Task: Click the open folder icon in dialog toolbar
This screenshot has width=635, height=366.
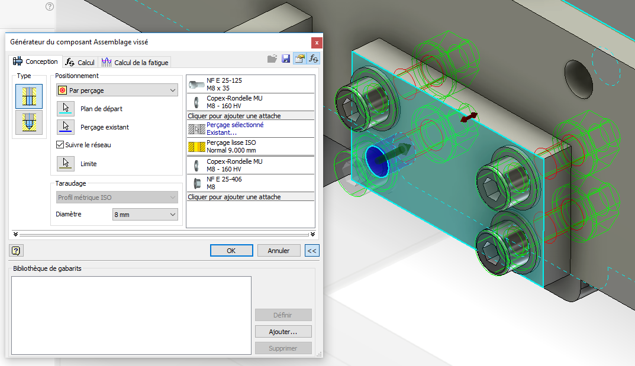Action: tap(272, 59)
